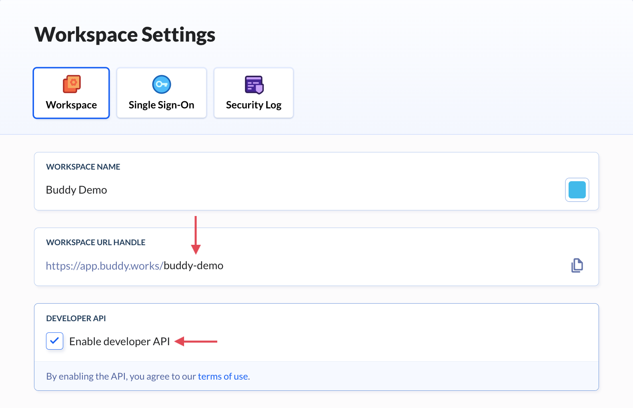Click the Buddy Demo workspace name field
This screenshot has height=408, width=633.
[76, 190]
